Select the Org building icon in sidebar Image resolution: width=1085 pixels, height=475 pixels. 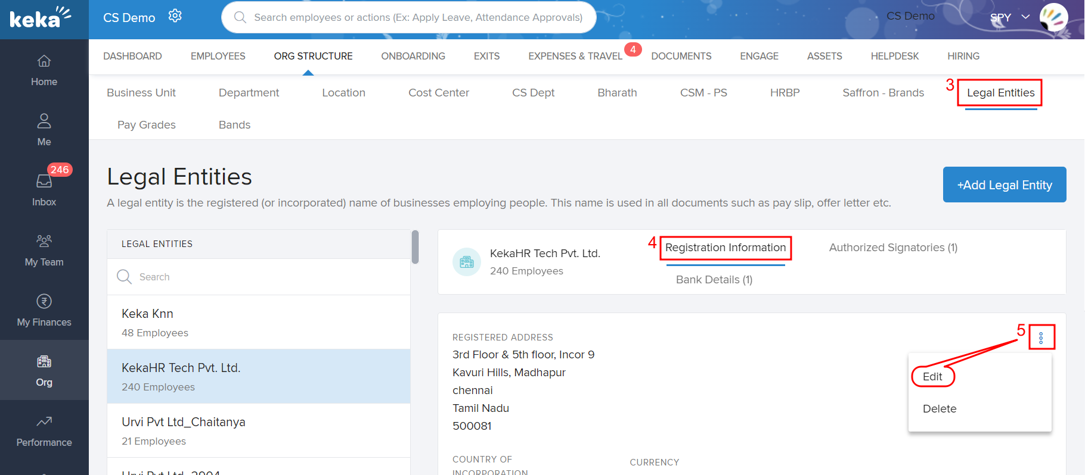44,361
